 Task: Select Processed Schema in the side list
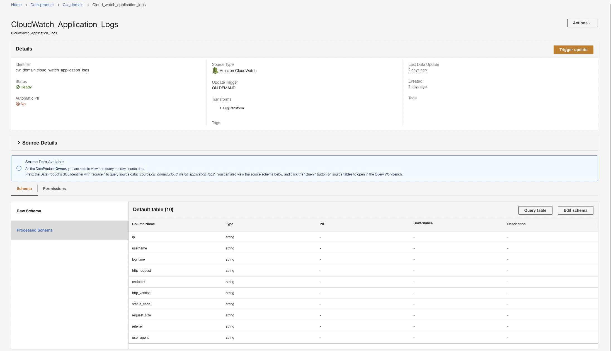pos(35,230)
